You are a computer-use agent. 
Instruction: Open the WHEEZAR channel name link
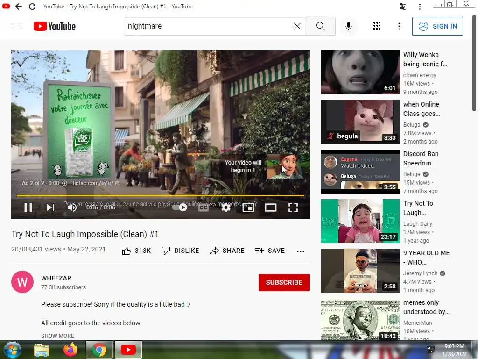(x=56, y=278)
